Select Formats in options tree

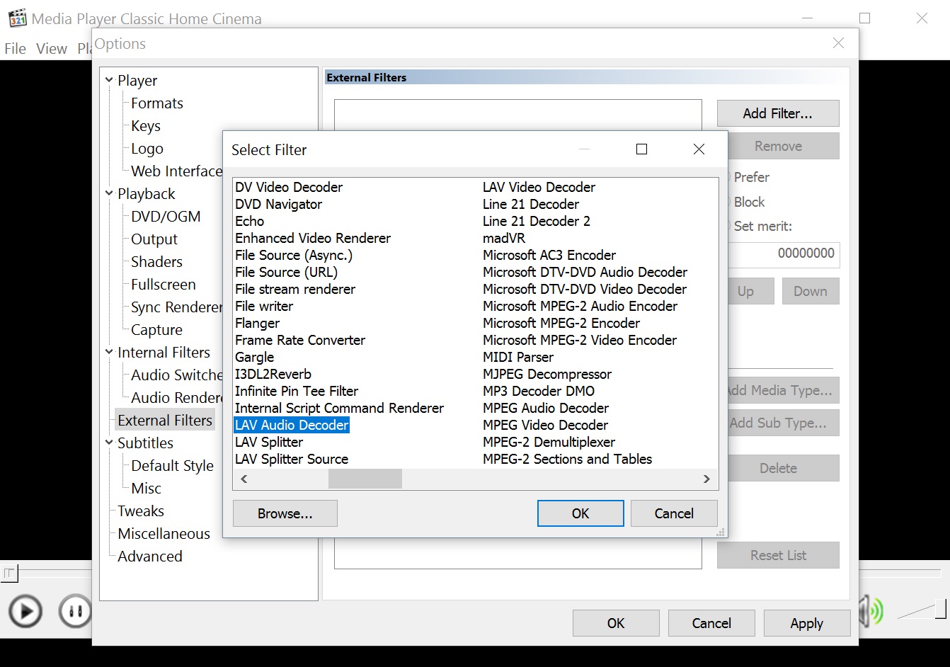pos(156,103)
